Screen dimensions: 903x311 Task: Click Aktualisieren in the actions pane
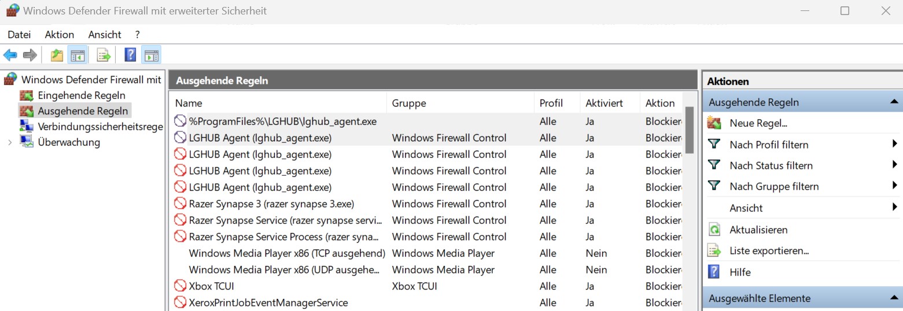coord(758,229)
